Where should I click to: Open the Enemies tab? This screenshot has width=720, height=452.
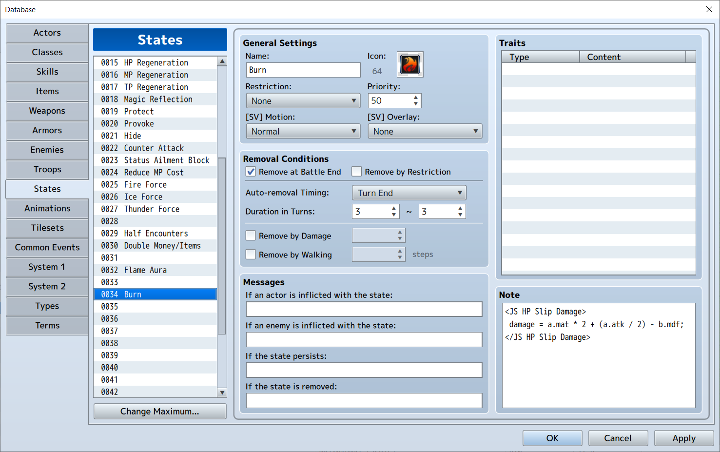click(47, 150)
